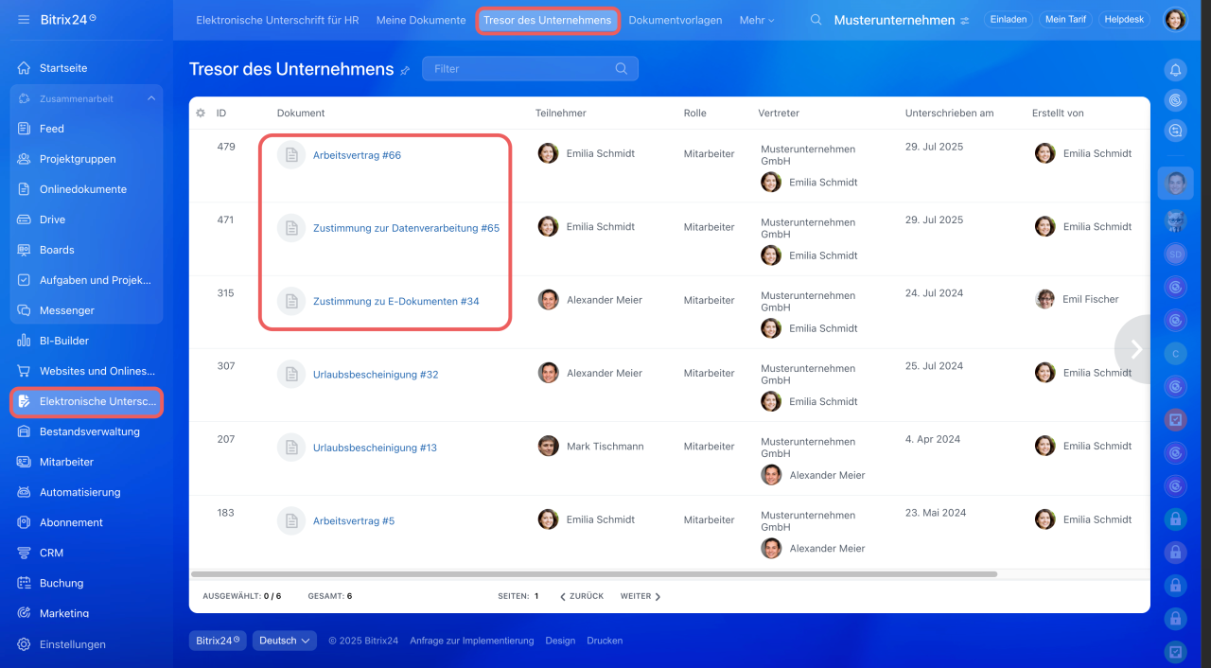This screenshot has width=1211, height=668.
Task: Click the Bestandsverwaltung icon
Action: [25, 431]
